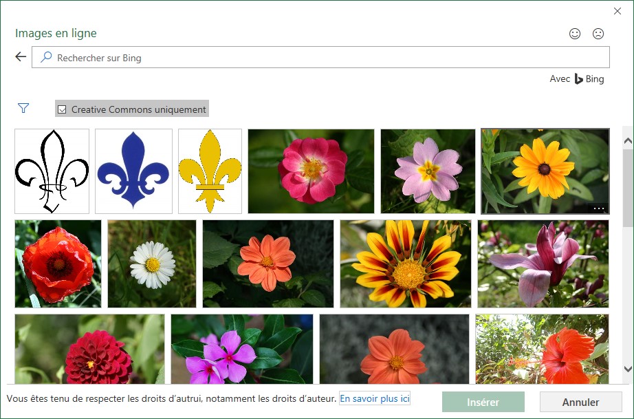Click the search magnifier icon
Viewport: 634px width, 419px height.
[x=46, y=58]
